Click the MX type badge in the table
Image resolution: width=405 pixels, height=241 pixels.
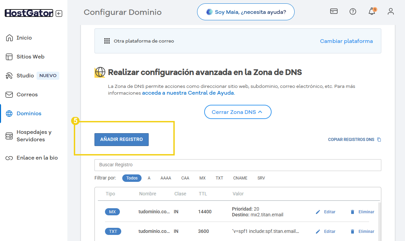click(x=112, y=212)
